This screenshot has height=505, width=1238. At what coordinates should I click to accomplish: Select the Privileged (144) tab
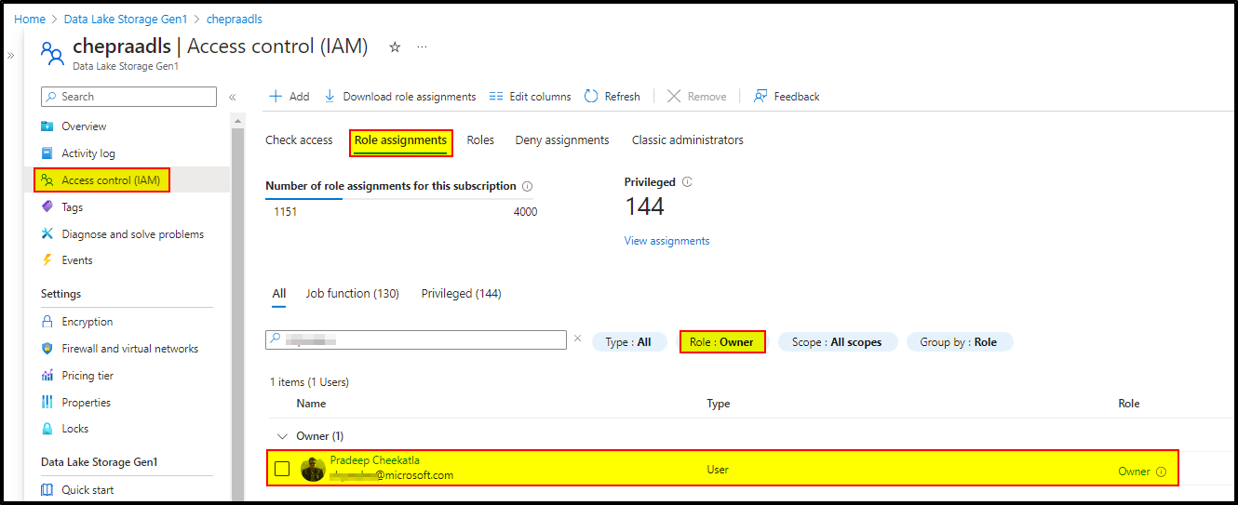coord(462,294)
